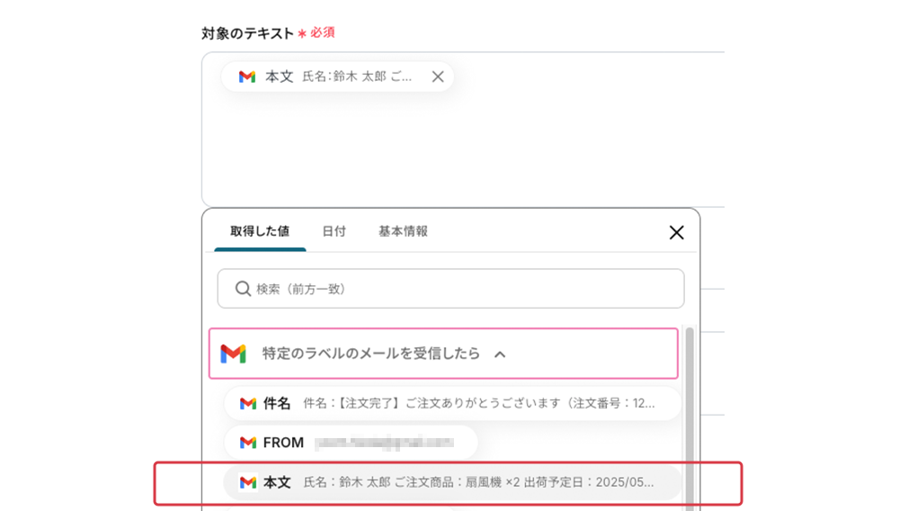899x511 pixels.
Task: Open the 日付 tab
Action: (334, 231)
